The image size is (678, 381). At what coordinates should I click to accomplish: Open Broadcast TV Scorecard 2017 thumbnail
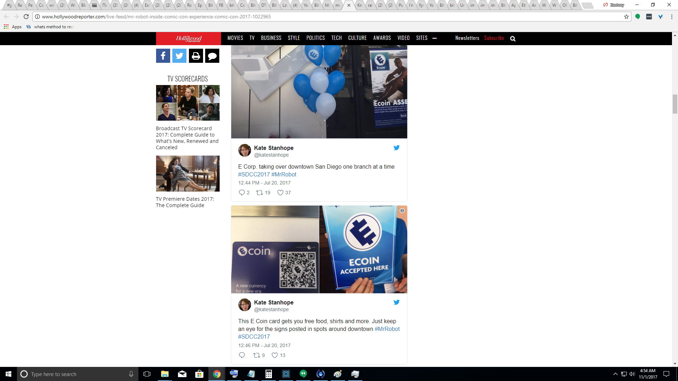coord(188,103)
